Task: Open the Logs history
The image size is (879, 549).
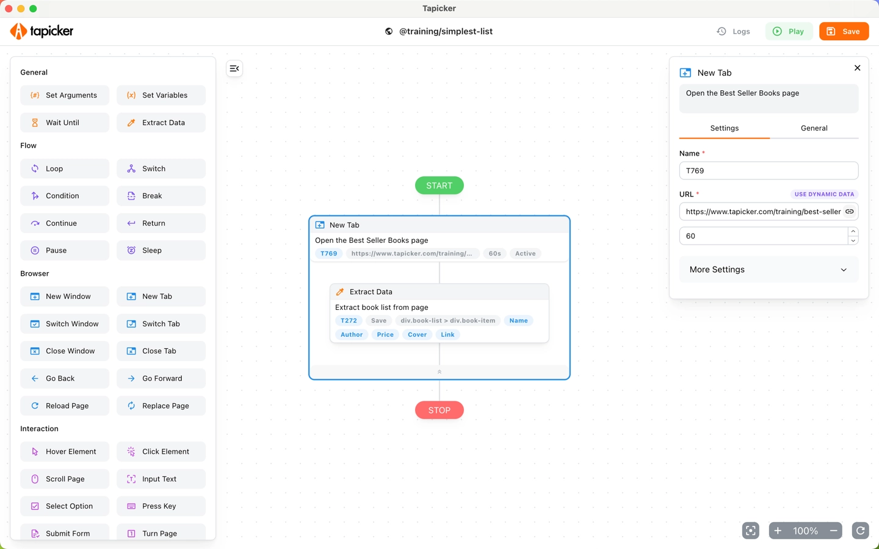Action: click(x=734, y=31)
